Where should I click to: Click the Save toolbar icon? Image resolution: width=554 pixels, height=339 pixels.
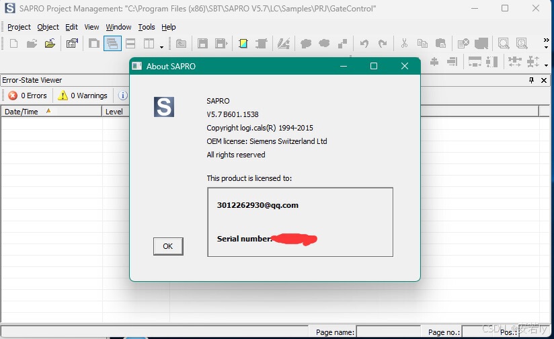[x=203, y=44]
